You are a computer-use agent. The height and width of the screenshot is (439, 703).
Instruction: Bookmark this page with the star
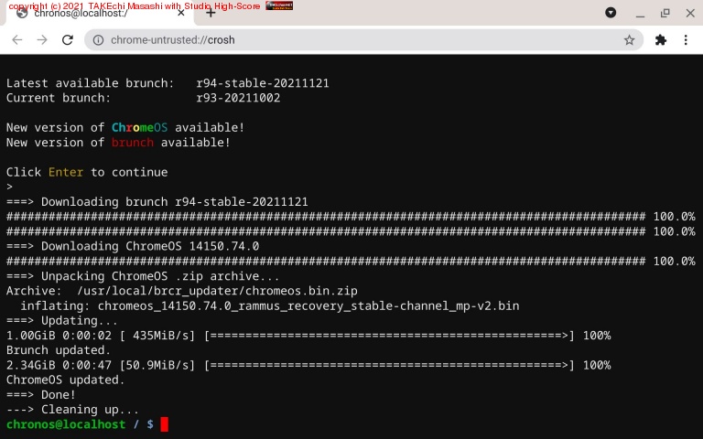click(629, 40)
